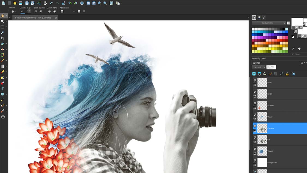Click the opacity value field showing 100

tap(272, 67)
